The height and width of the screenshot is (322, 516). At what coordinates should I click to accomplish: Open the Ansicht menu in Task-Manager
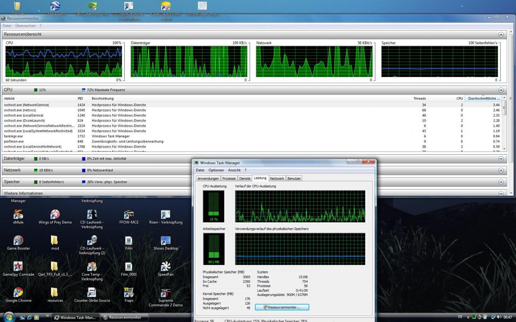[x=234, y=170]
